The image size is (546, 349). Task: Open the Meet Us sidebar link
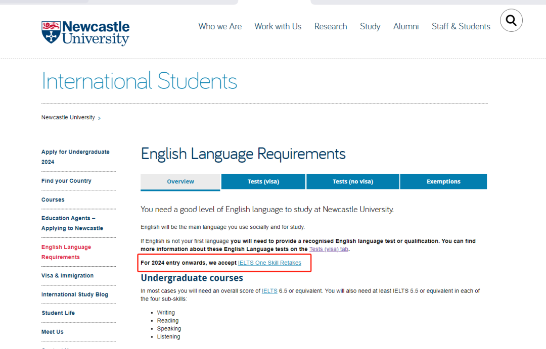(x=53, y=332)
